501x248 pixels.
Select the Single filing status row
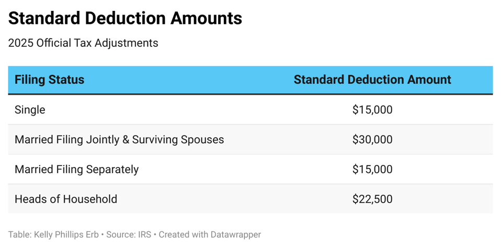(x=250, y=110)
